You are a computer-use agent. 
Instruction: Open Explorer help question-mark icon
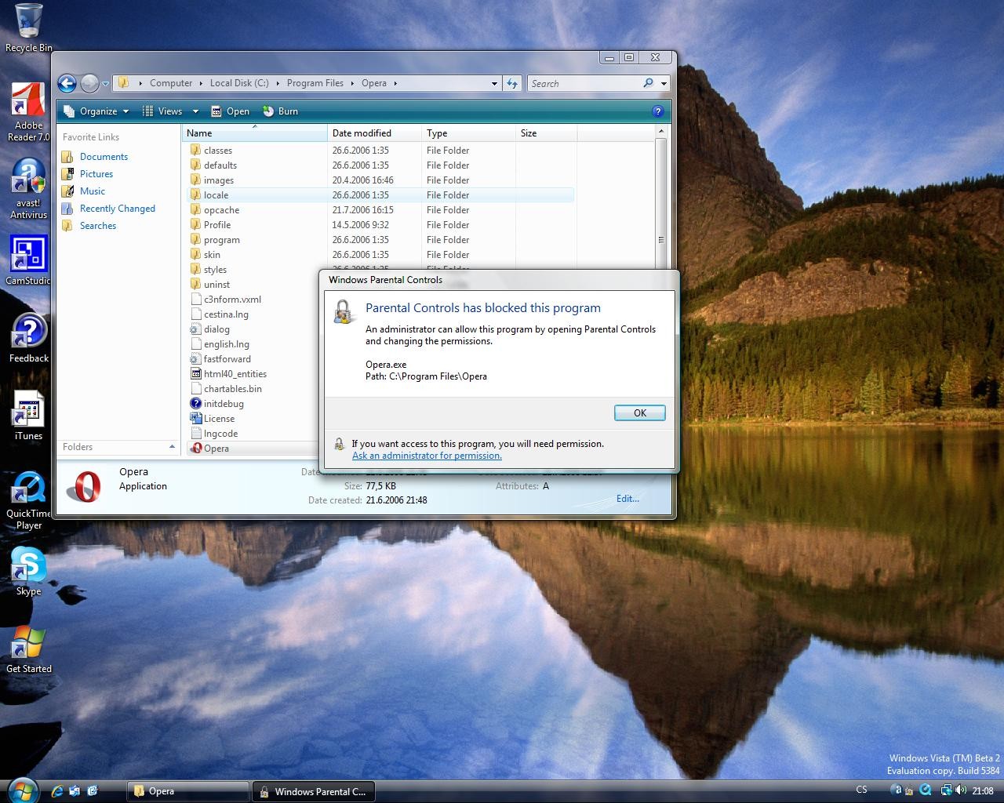click(658, 111)
